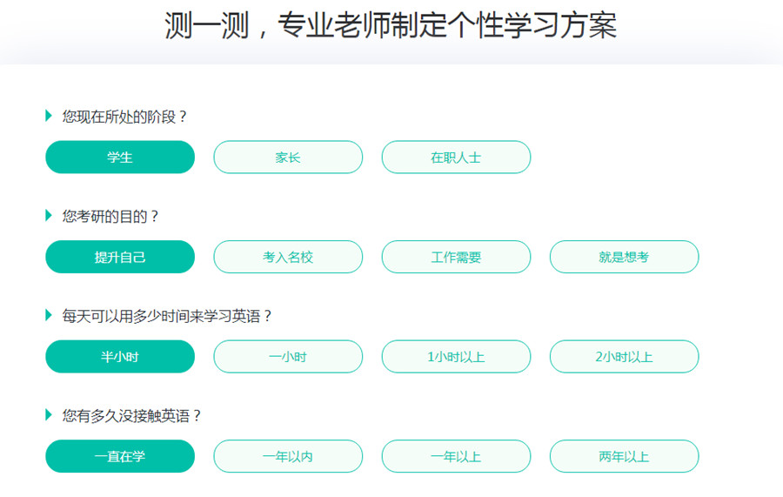
Task: Select 提升自己 as exam purpose
Action: (x=120, y=257)
